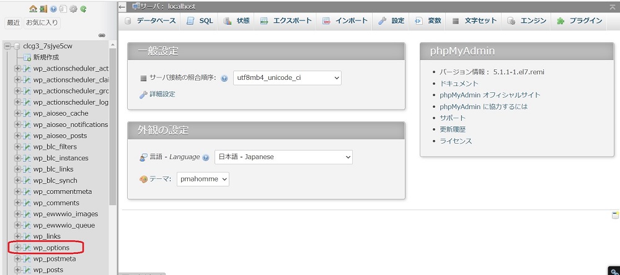The width and height of the screenshot is (620, 275).
Task: Reload the navigation panel with the green refresh icon
Action: pyautogui.click(x=83, y=9)
